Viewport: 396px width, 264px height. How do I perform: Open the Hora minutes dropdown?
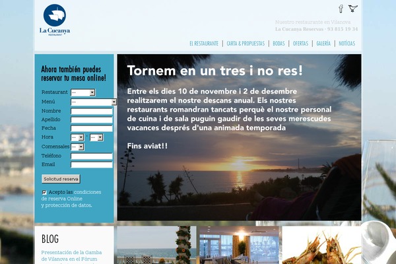click(x=96, y=137)
